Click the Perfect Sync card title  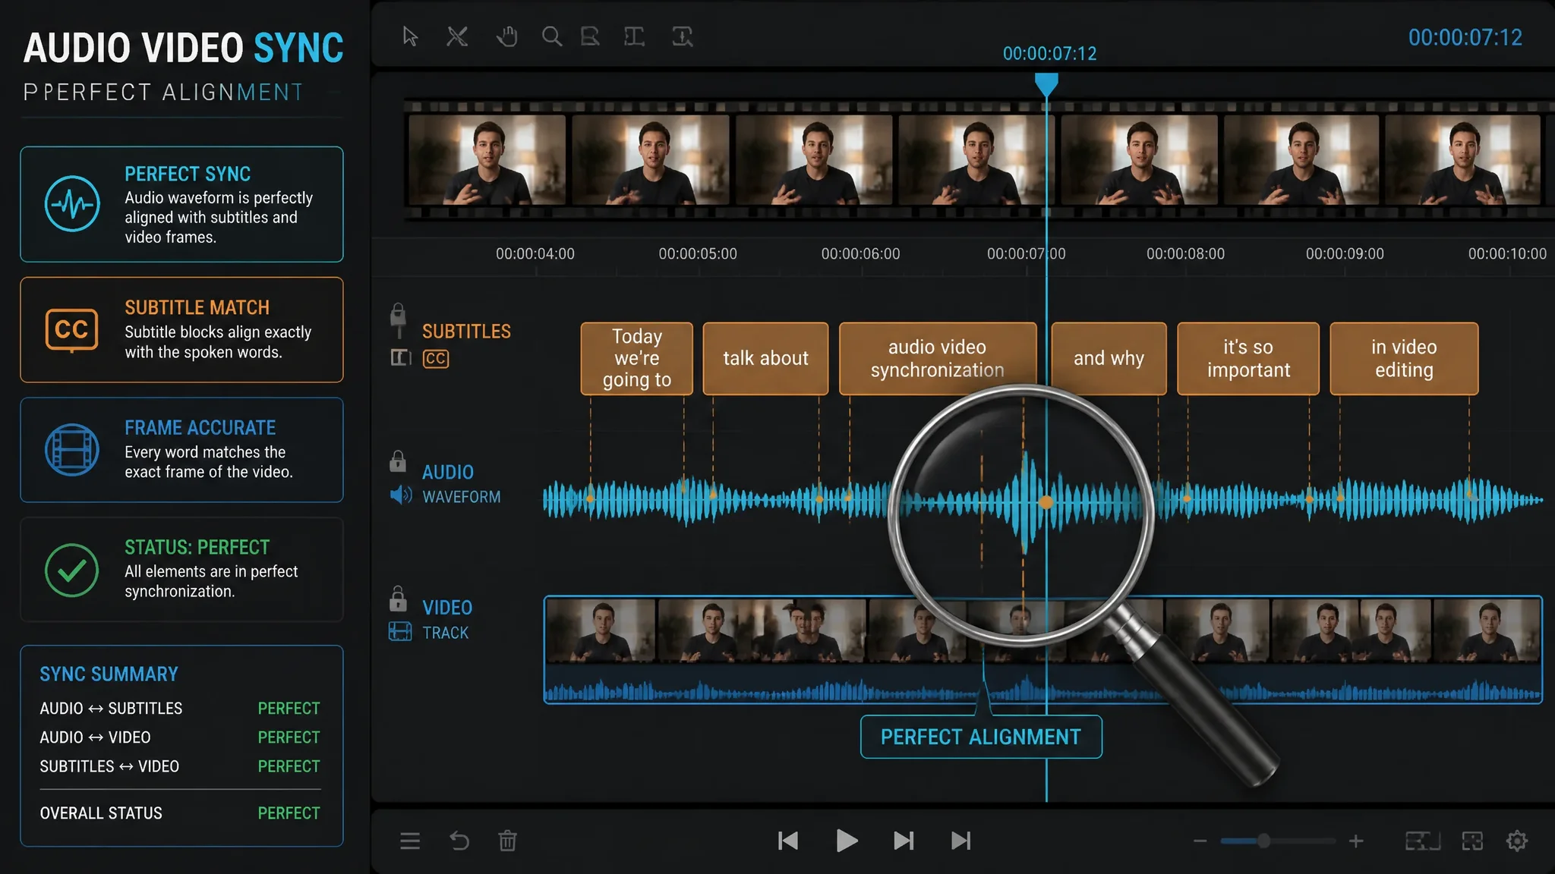[x=188, y=174]
